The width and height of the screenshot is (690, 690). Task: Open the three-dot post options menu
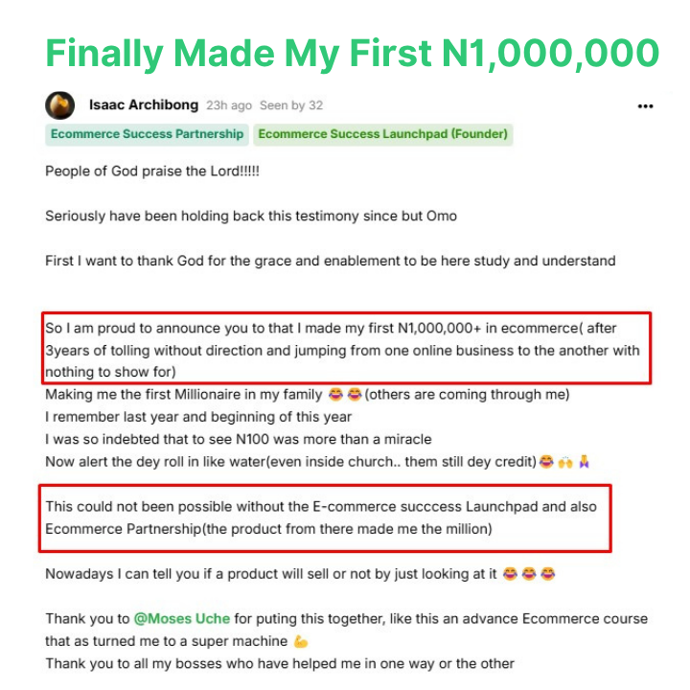coord(645,106)
